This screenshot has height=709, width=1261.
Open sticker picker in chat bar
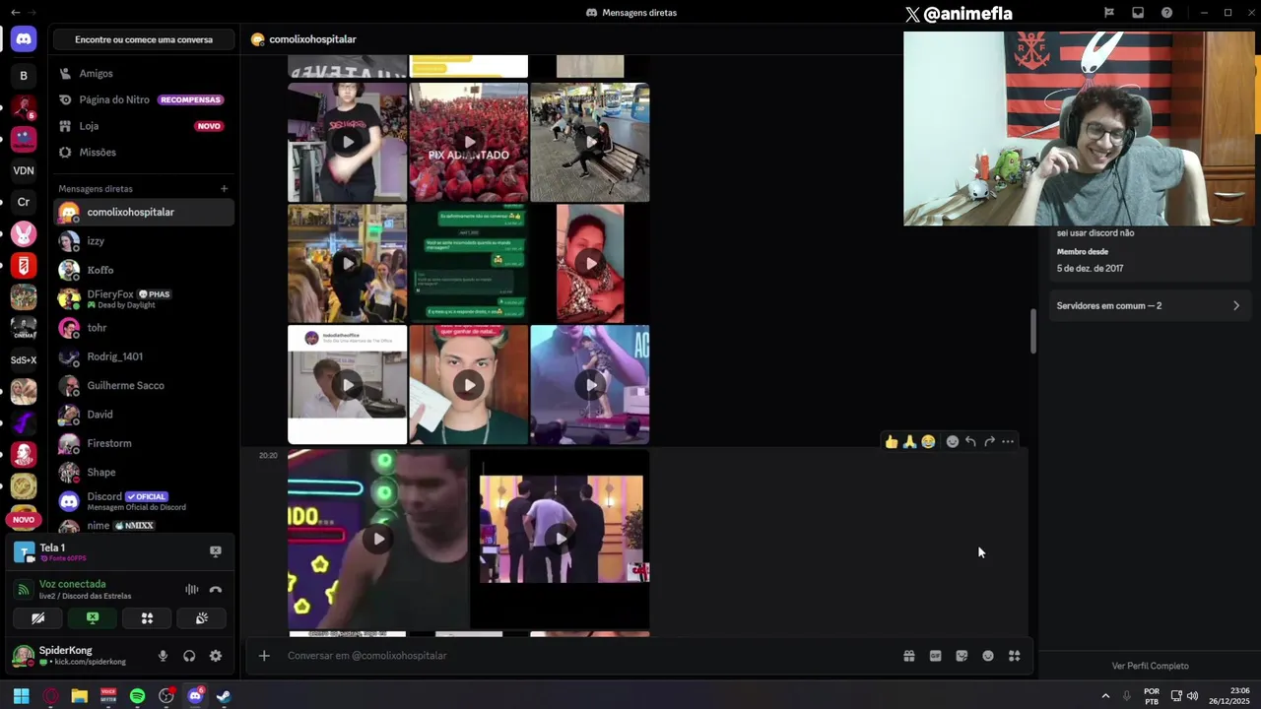[962, 656]
